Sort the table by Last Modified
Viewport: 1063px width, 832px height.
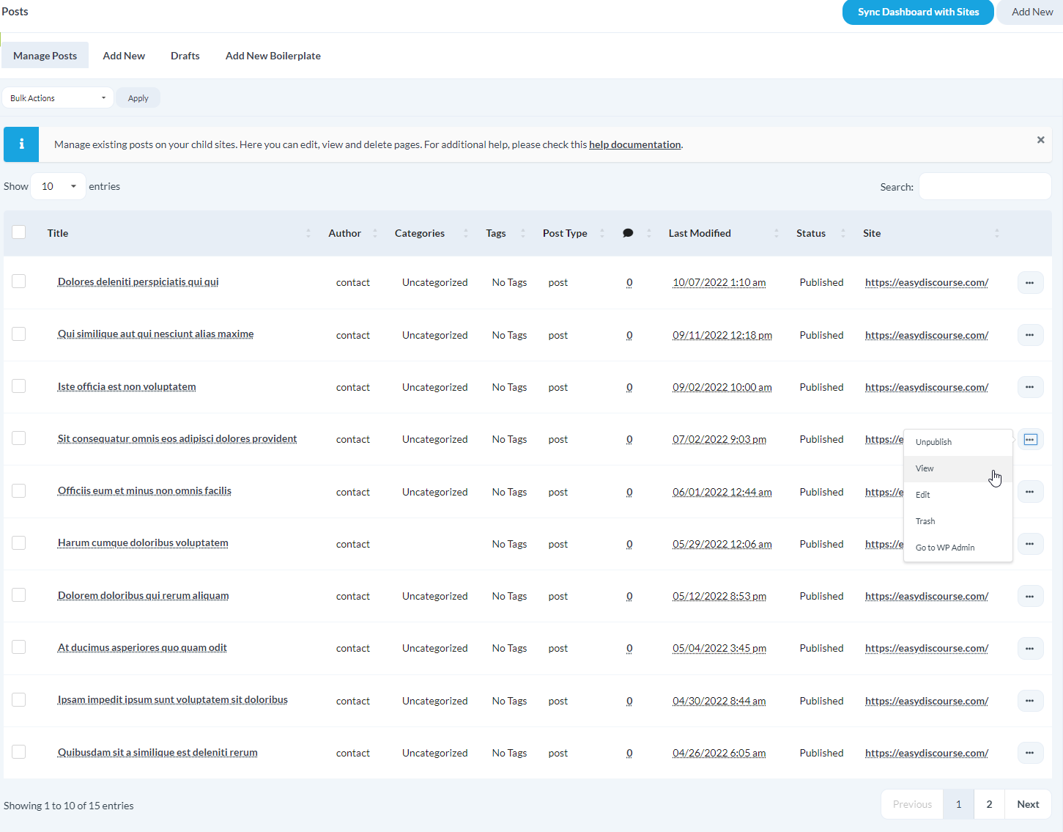tap(700, 233)
